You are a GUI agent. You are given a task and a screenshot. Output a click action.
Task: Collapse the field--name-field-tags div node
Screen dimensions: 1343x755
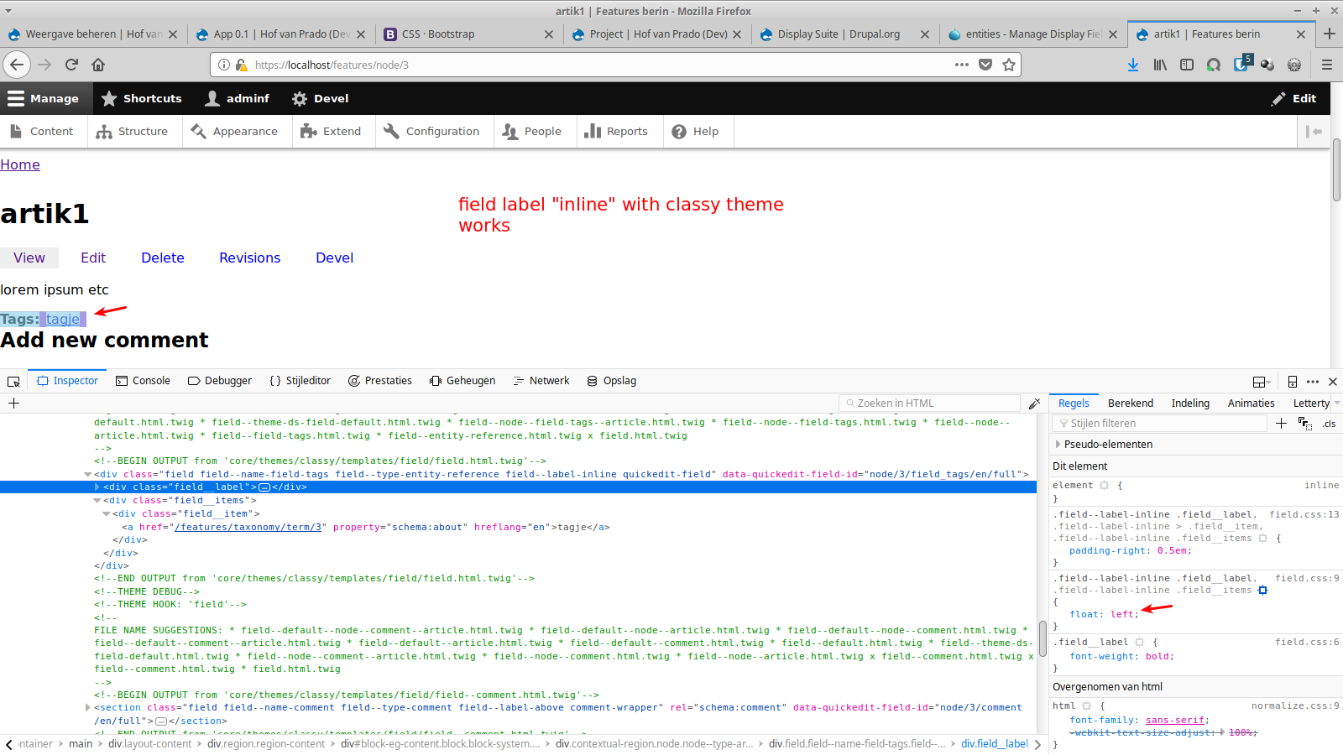point(88,475)
